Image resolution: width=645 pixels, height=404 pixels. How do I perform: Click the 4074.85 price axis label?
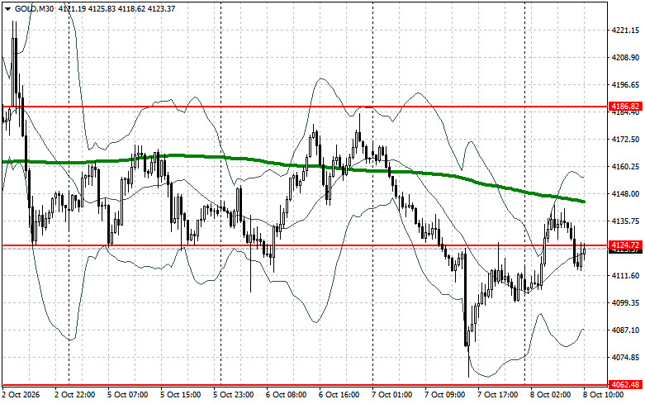[x=626, y=357]
